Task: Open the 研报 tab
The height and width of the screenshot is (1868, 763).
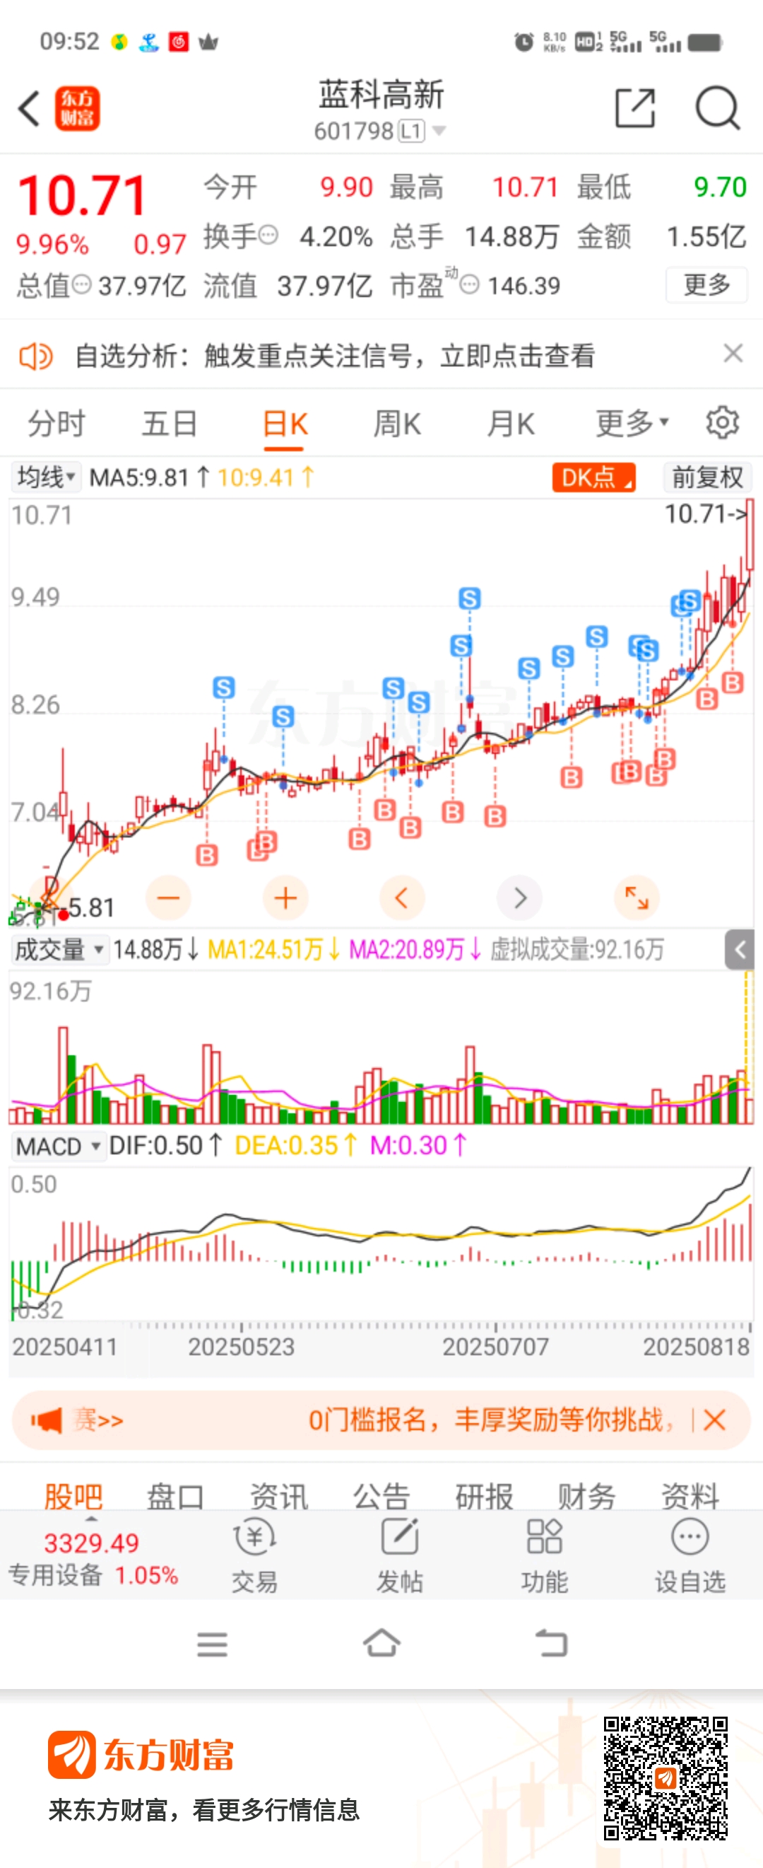Action: pos(485,1495)
